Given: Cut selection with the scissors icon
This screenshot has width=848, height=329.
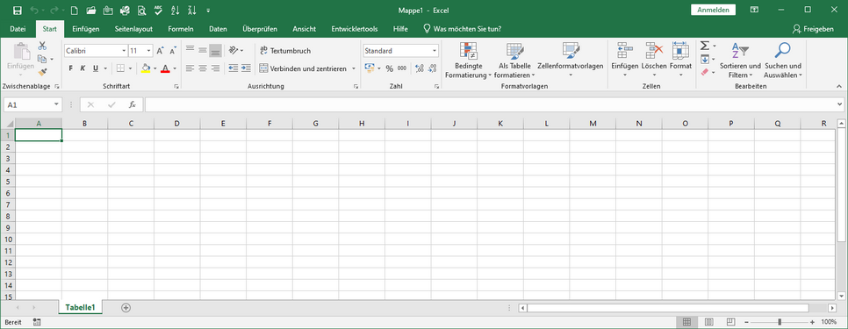Looking at the screenshot, I should pyautogui.click(x=42, y=46).
